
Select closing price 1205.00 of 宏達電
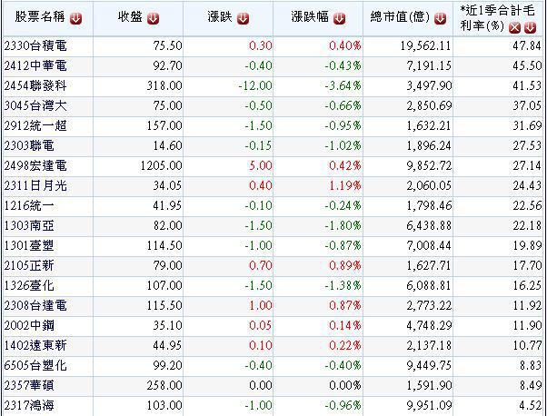coord(161,165)
